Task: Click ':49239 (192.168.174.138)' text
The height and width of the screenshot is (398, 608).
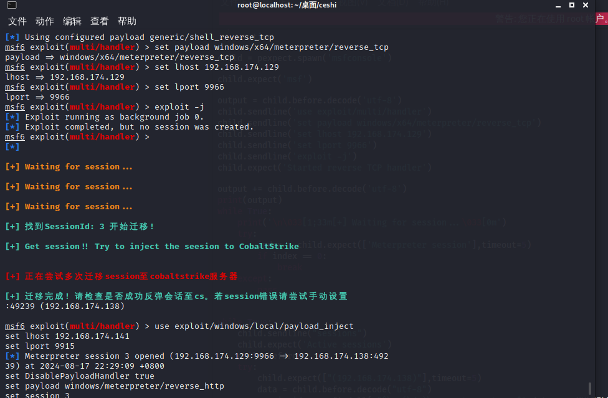Action: pos(65,306)
